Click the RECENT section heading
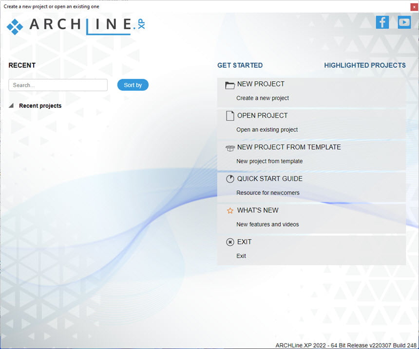The width and height of the screenshot is (419, 349). (22, 65)
